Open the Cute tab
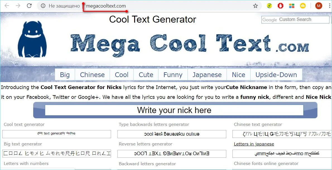This screenshot has height=170, width=332. coord(146,75)
